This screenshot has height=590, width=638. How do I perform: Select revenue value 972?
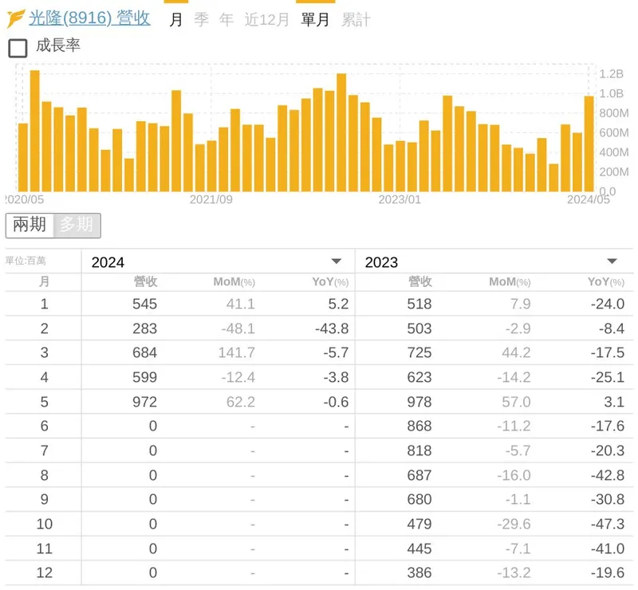click(x=145, y=402)
